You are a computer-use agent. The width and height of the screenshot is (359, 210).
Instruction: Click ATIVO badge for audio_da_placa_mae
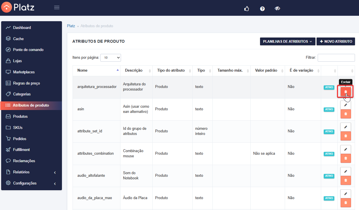point(329,198)
